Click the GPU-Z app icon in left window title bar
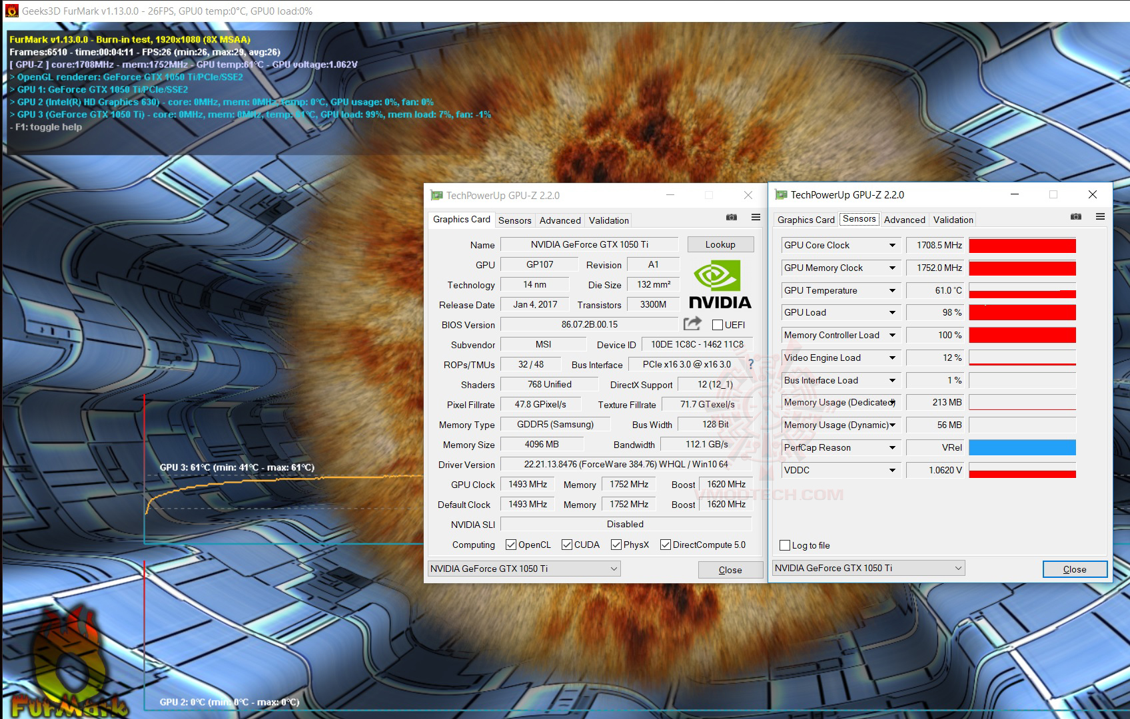 click(436, 195)
